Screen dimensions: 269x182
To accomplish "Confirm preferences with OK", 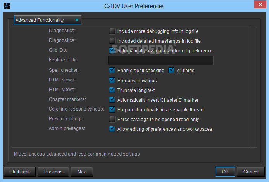I will pos(225,172).
